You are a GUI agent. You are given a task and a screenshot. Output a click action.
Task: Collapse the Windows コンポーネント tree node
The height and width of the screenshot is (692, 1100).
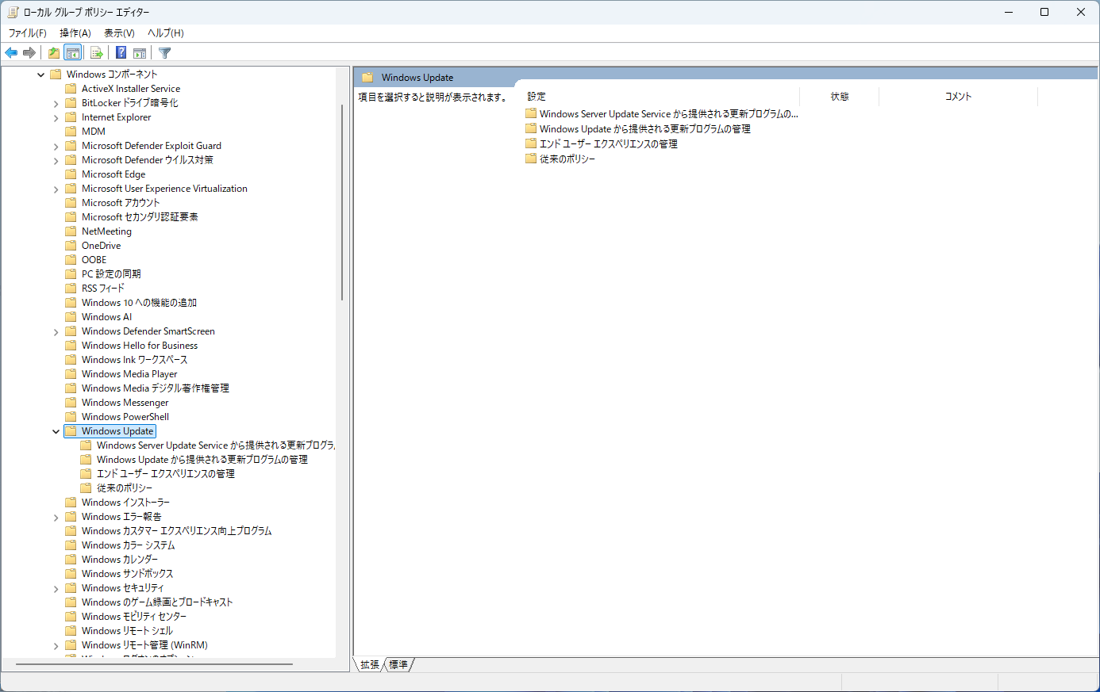coord(41,75)
